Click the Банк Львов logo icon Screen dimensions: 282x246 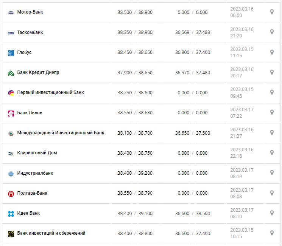coord(11,113)
